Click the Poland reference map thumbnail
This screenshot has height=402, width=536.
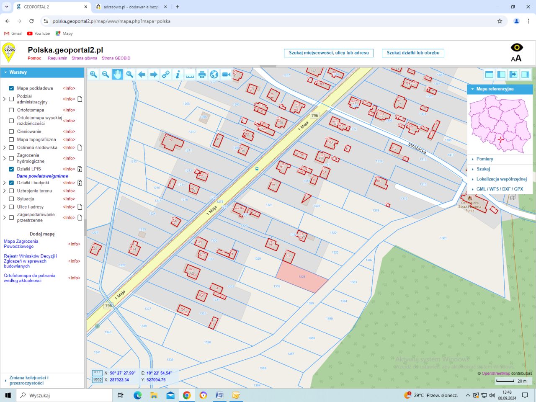500,124
